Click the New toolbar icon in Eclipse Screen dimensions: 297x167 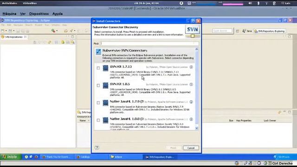tap(3, 31)
